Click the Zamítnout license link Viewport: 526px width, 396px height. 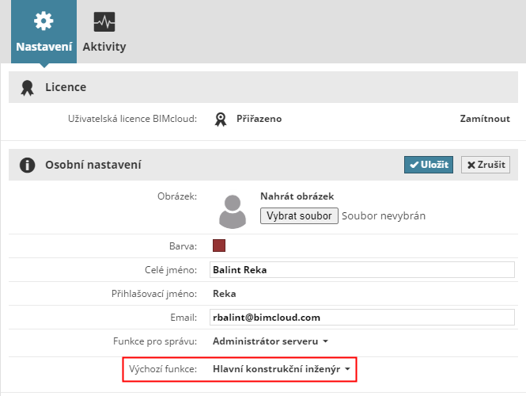coord(484,119)
